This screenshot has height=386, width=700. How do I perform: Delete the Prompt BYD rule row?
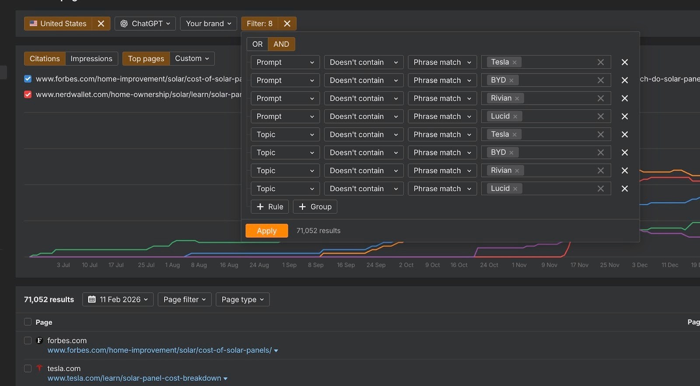coord(625,80)
